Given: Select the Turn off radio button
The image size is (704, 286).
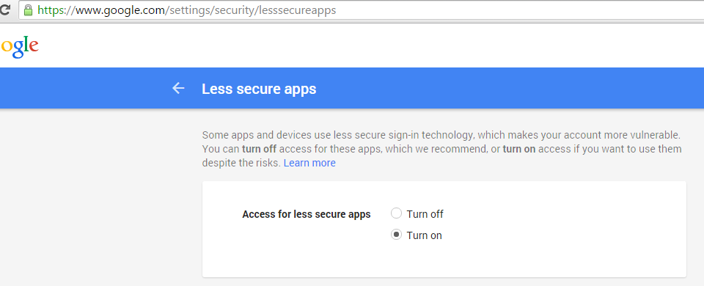Looking at the screenshot, I should pyautogui.click(x=396, y=213).
